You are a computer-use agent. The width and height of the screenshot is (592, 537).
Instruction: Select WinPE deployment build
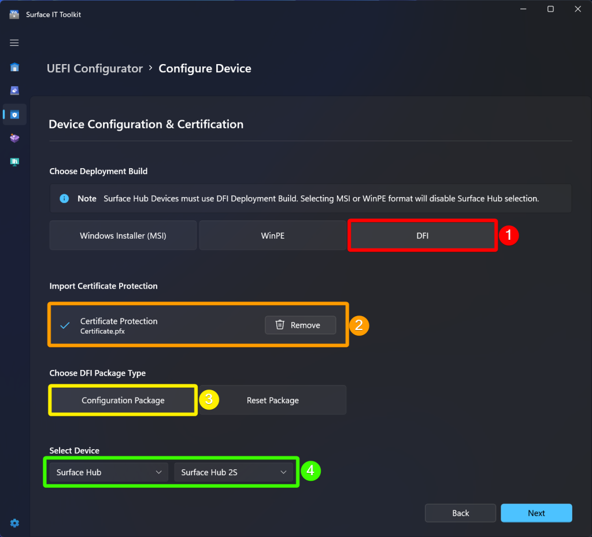tap(273, 235)
